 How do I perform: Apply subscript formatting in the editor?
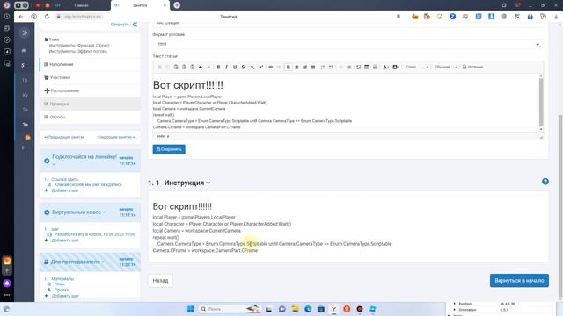252,67
